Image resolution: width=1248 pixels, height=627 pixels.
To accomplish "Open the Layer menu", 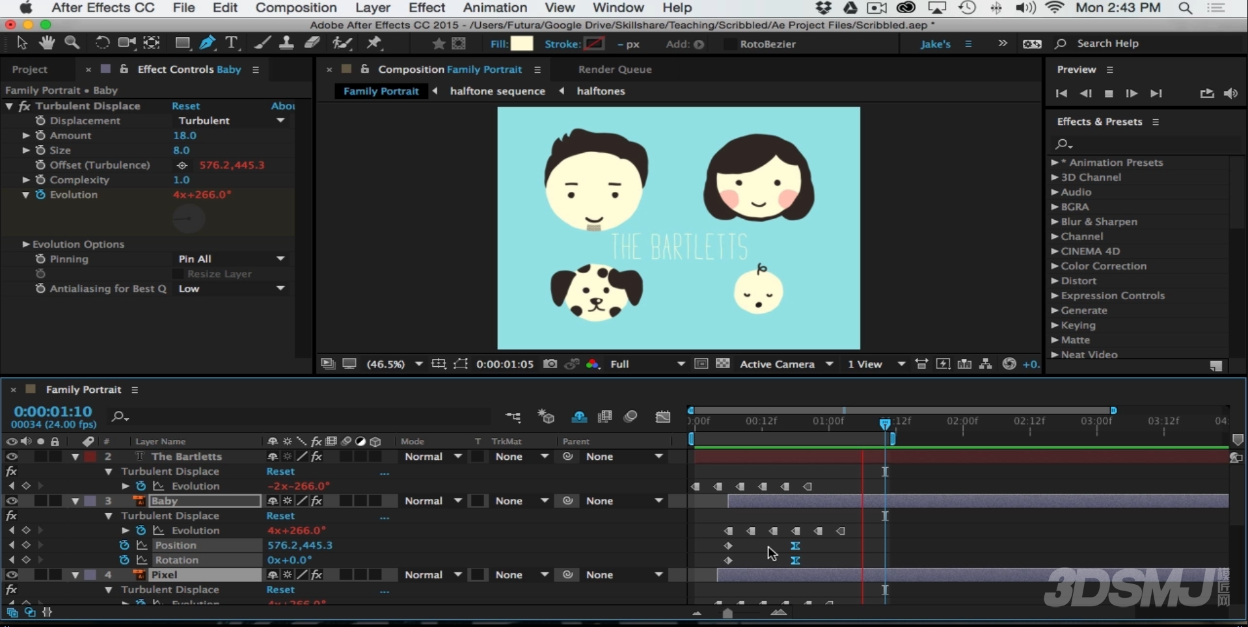I will pos(372,8).
